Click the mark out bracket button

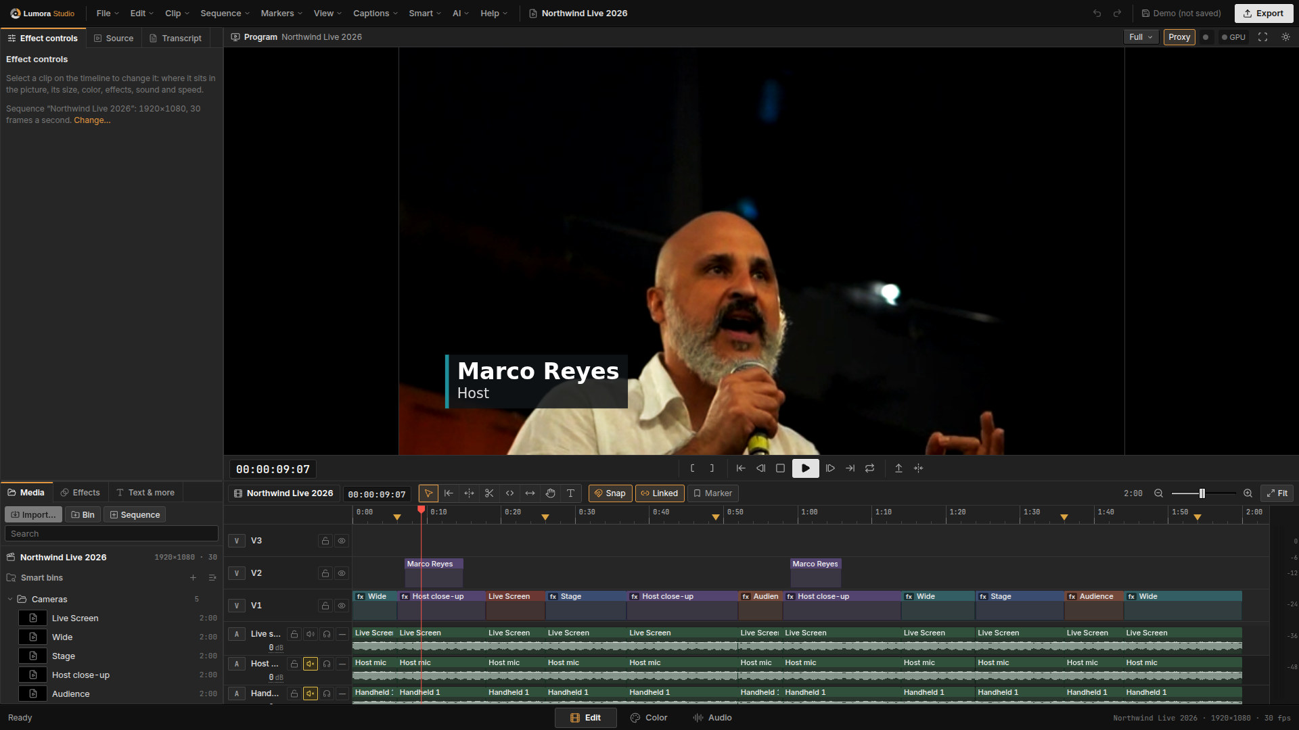click(x=712, y=468)
